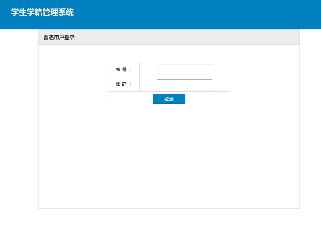Click the 学生学籍管理系统 site title
This screenshot has width=321, height=230.
42,12
